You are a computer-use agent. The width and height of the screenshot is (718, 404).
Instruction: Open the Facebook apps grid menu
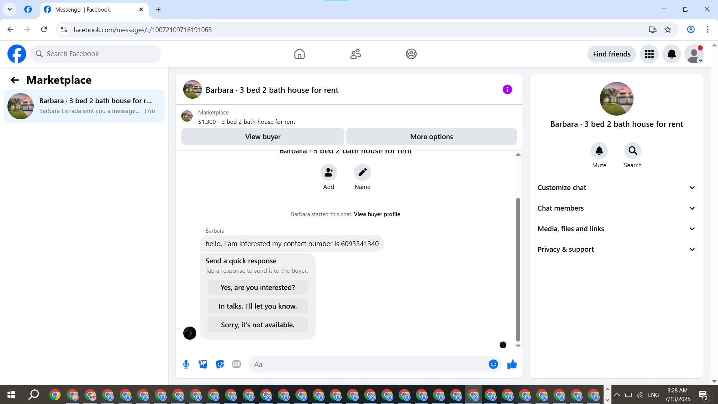(x=649, y=54)
